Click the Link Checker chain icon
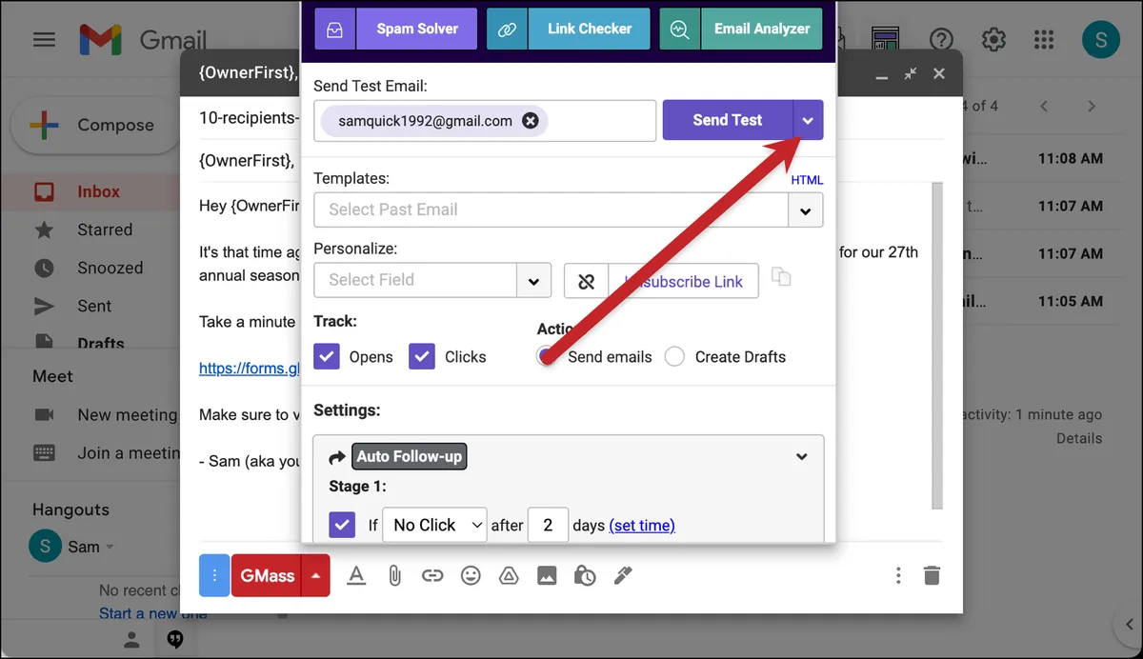Image resolution: width=1143 pixels, height=659 pixels. [507, 29]
